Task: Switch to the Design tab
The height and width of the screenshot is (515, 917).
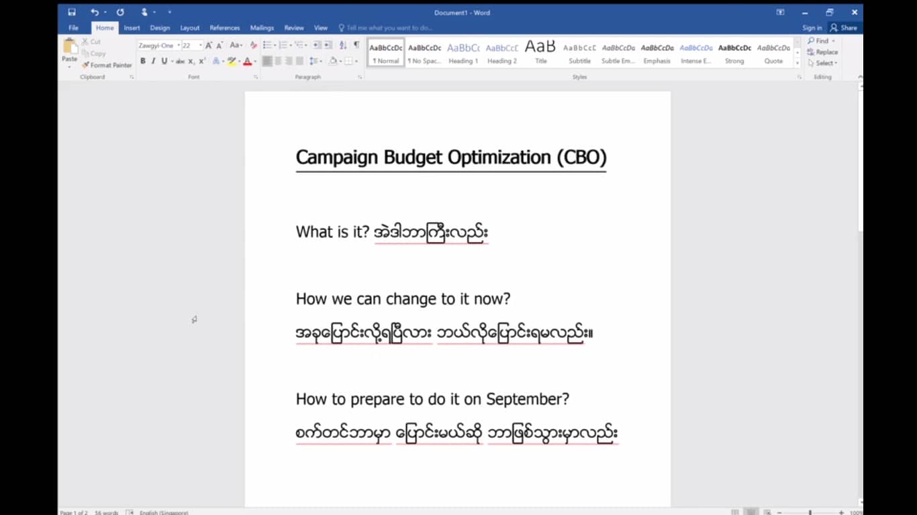Action: (x=160, y=27)
